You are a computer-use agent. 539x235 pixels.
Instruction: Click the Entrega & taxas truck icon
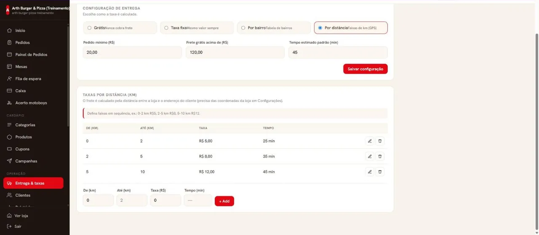[9, 183]
